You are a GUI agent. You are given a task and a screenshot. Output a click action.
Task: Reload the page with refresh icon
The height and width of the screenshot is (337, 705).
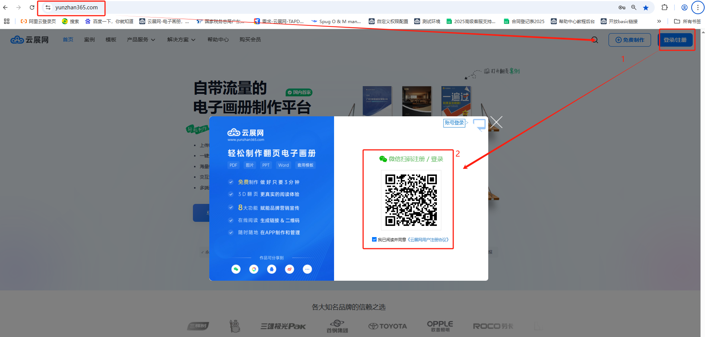[x=32, y=7]
